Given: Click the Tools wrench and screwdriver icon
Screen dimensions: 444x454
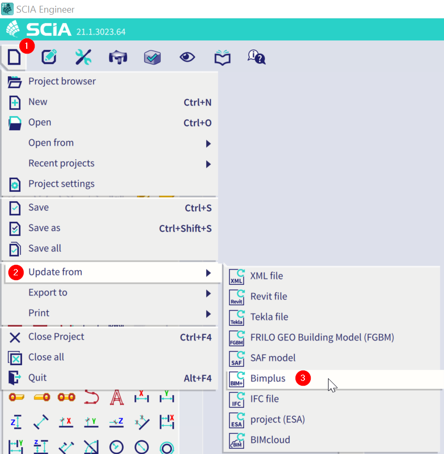Looking at the screenshot, I should (x=83, y=57).
